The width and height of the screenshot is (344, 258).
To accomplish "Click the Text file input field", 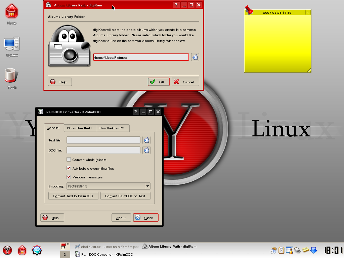I will coord(103,140).
